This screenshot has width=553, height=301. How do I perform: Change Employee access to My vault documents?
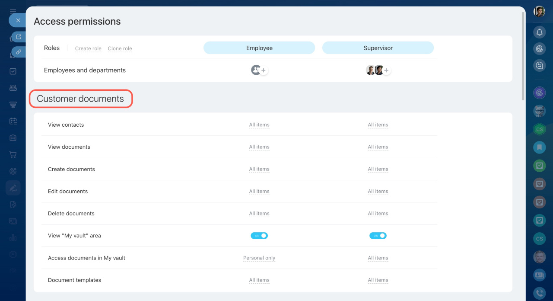click(259, 258)
